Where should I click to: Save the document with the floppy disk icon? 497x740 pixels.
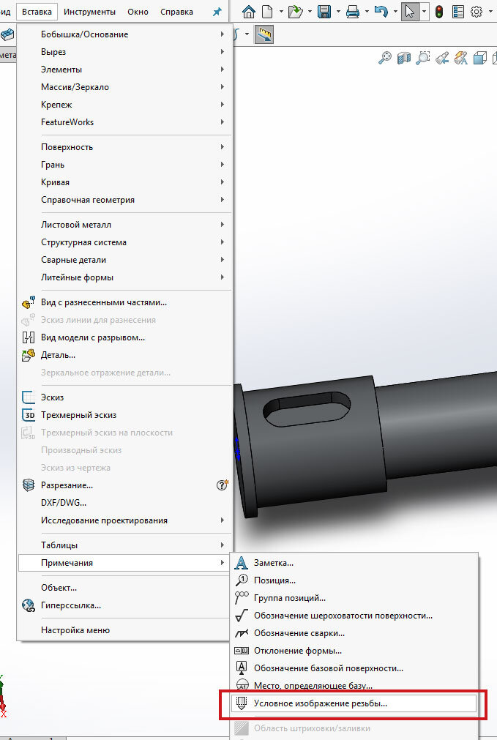324,11
